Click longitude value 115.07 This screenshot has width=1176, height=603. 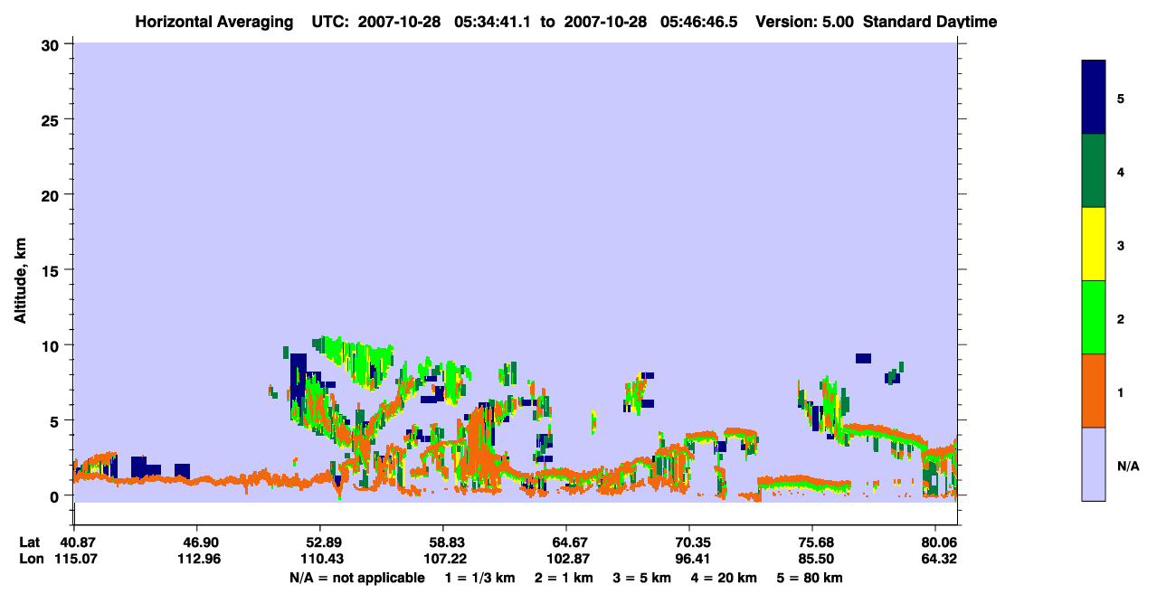click(x=74, y=560)
